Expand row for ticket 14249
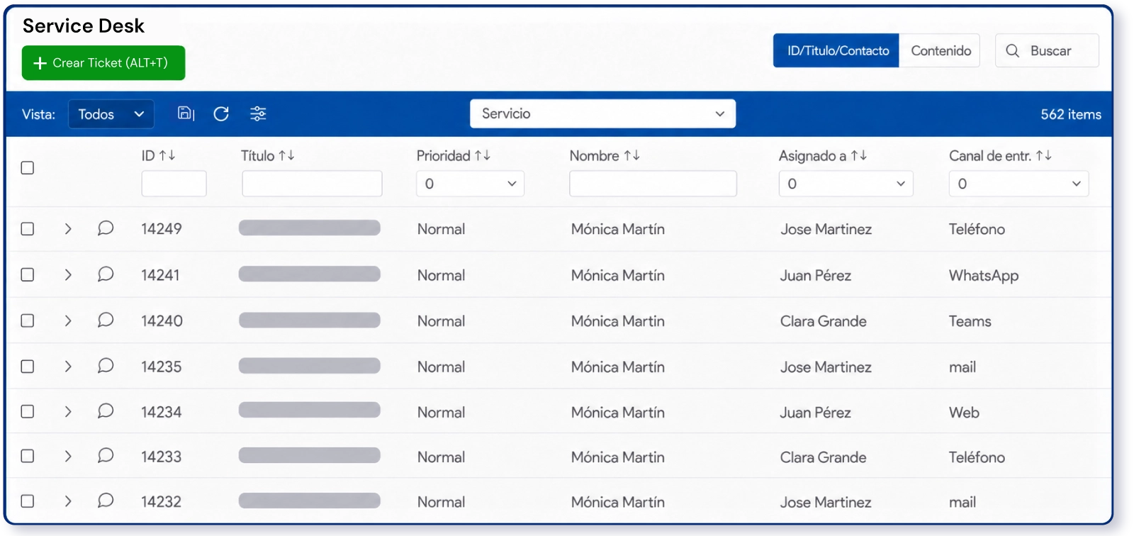The width and height of the screenshot is (1134, 536). pyautogui.click(x=68, y=229)
